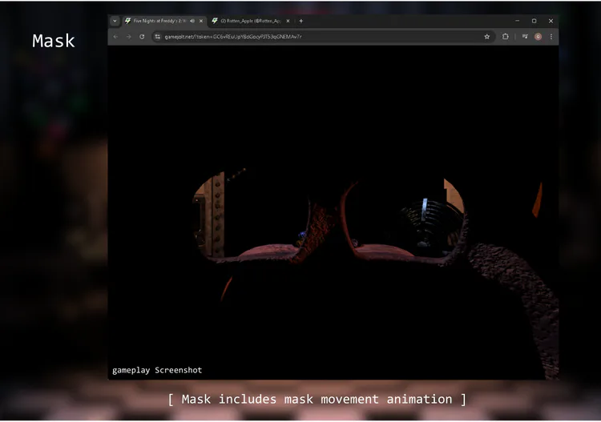Mute audio via the Freddy's tab speaker icon

pos(192,21)
